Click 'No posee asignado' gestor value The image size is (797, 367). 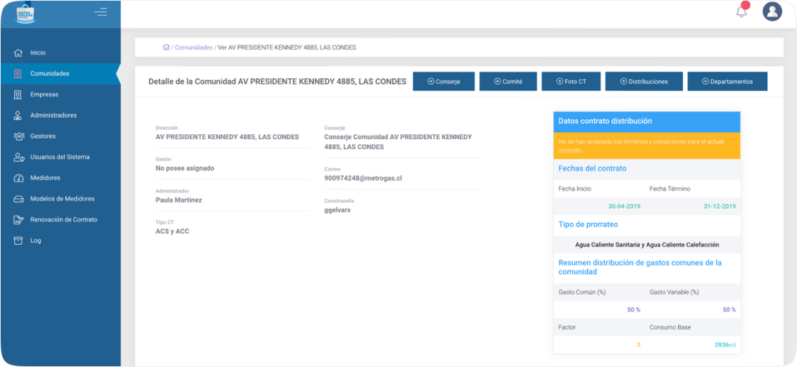[185, 168]
